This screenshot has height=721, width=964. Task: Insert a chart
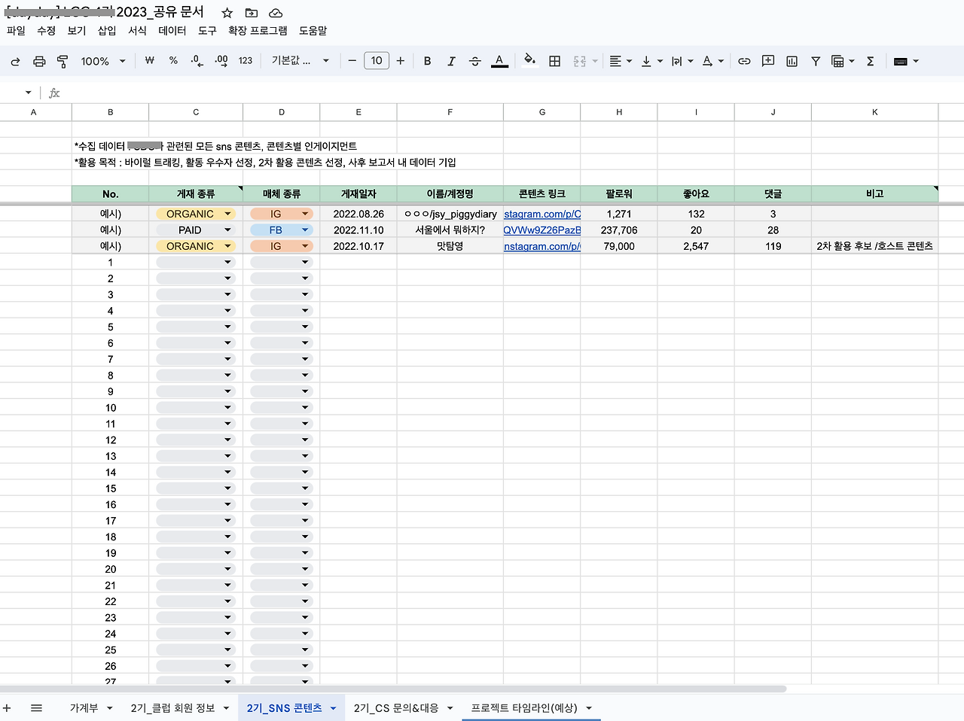click(792, 61)
